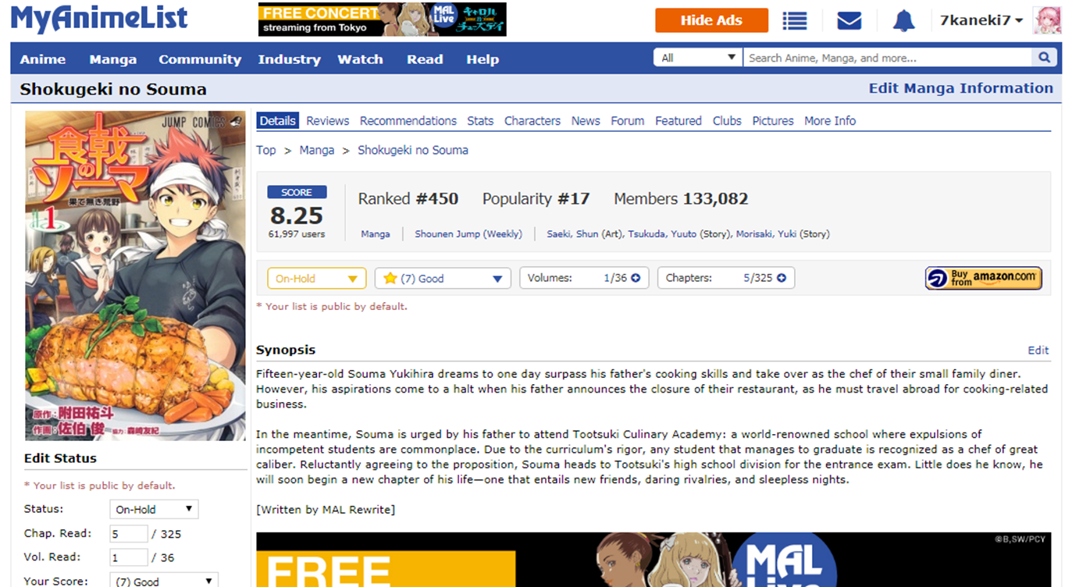1072x587 pixels.
Task: Click the MyAnimeList logo
Action: coord(99,19)
